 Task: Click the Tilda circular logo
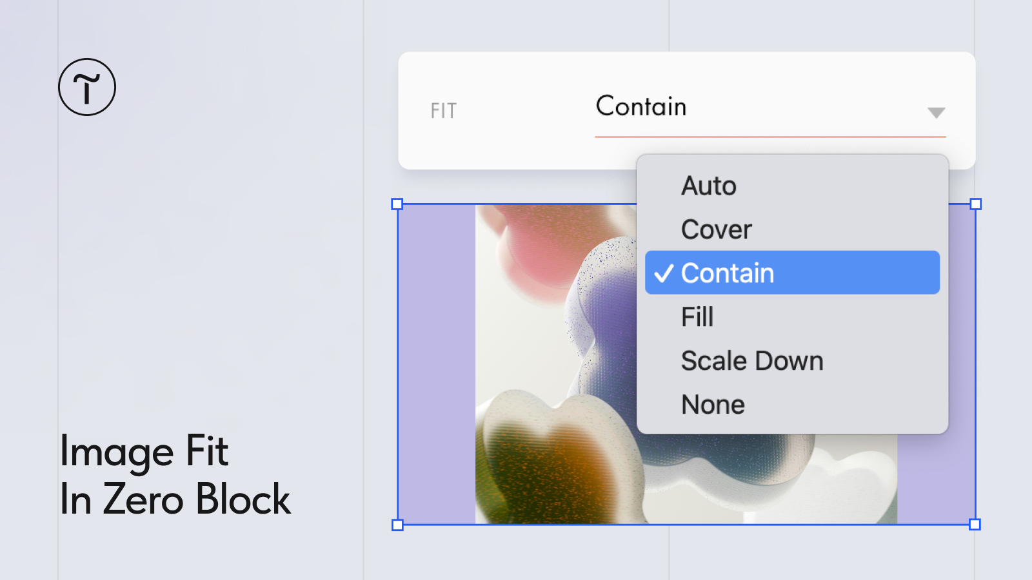click(x=87, y=87)
